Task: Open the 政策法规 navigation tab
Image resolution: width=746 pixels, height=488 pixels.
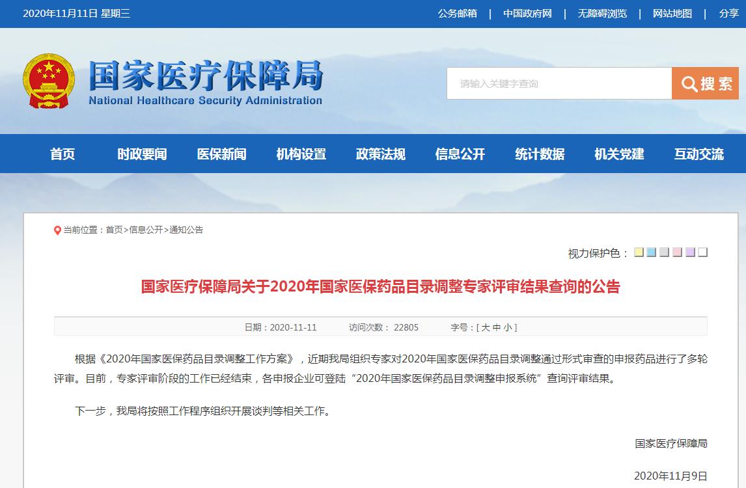Action: (x=380, y=154)
